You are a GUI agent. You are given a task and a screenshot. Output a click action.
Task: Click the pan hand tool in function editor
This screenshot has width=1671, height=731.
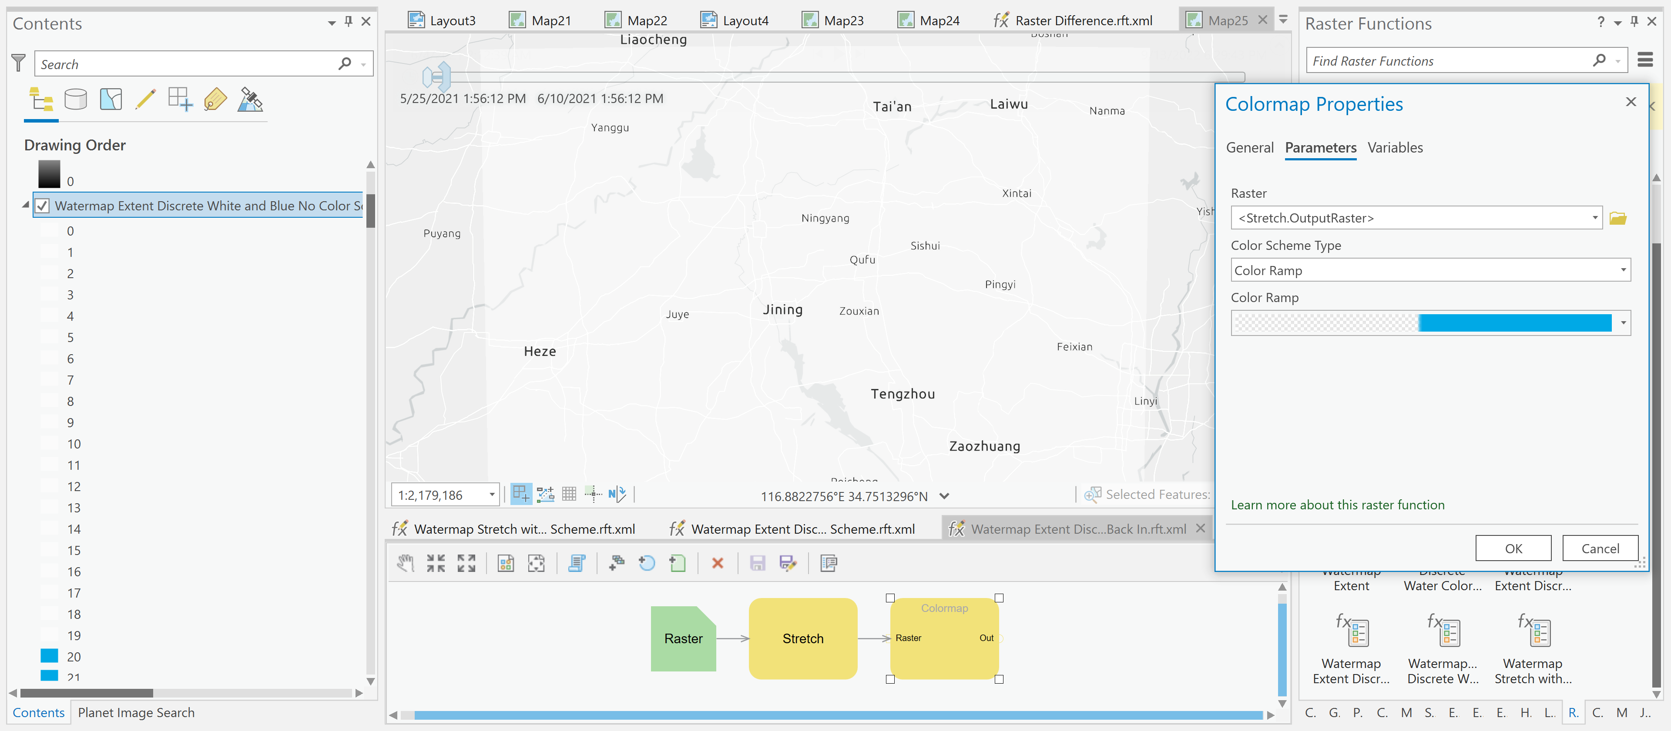point(406,563)
